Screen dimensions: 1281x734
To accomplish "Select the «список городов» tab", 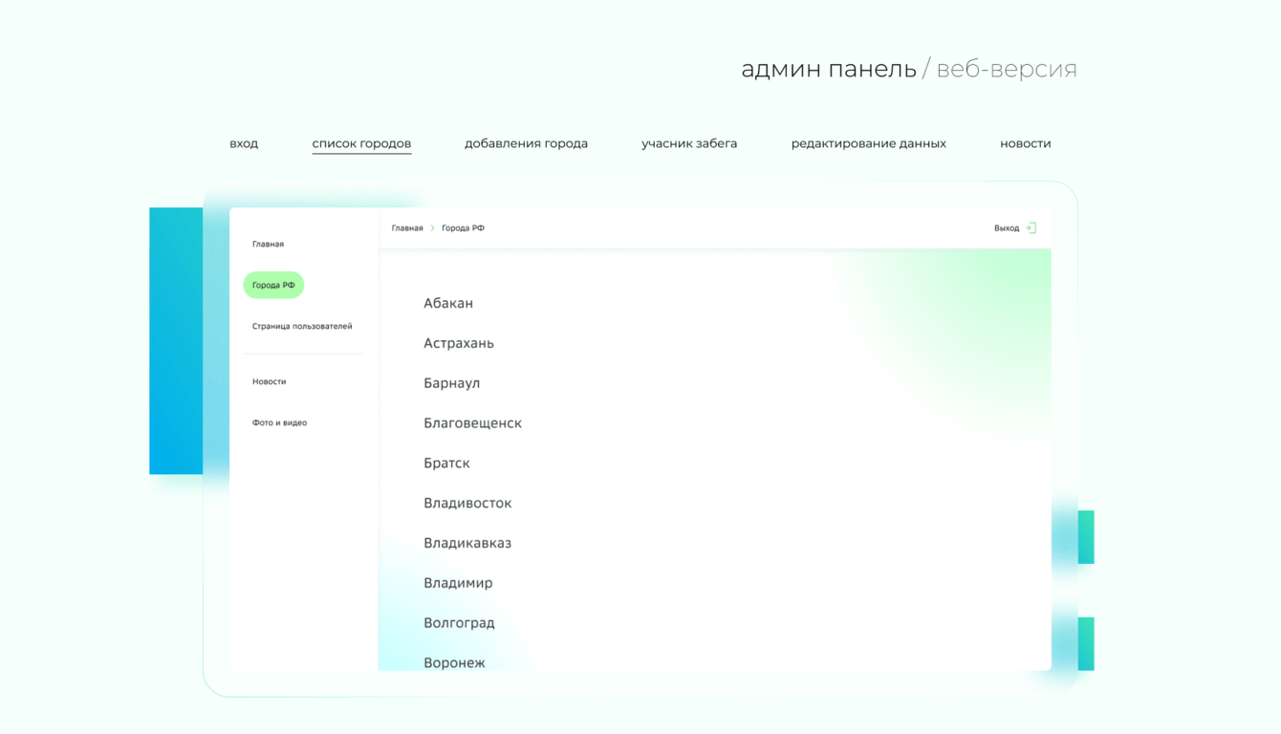I will coord(361,143).
